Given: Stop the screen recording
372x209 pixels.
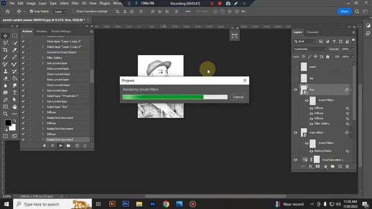Looking at the screenshot, I should pos(220,3).
